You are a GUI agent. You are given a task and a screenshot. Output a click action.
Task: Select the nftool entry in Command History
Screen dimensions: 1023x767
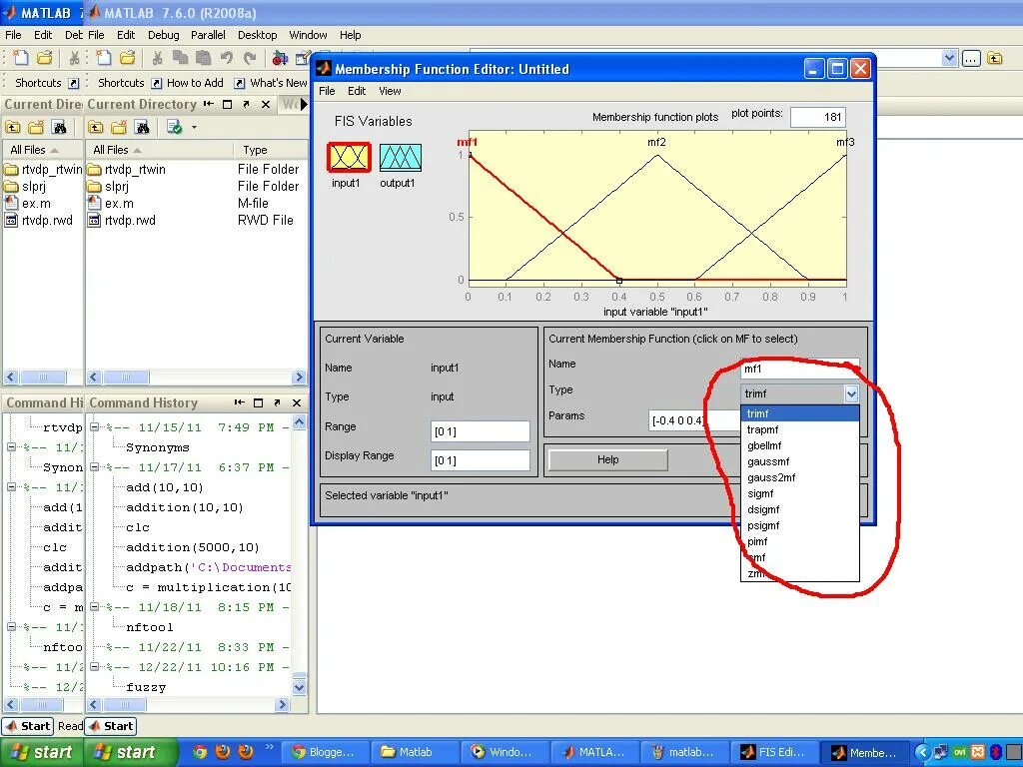pyautogui.click(x=150, y=627)
